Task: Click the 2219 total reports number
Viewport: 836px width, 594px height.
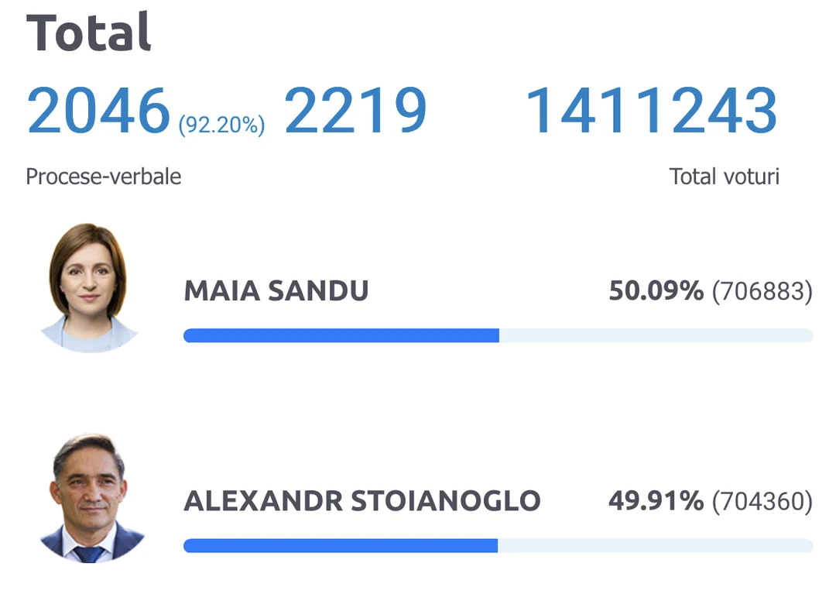Action: [x=355, y=111]
